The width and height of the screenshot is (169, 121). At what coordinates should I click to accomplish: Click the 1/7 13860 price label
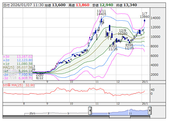(x=144, y=15)
